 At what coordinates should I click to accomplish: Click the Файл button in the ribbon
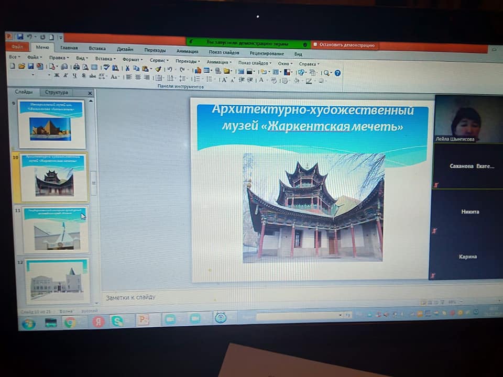tap(17, 47)
